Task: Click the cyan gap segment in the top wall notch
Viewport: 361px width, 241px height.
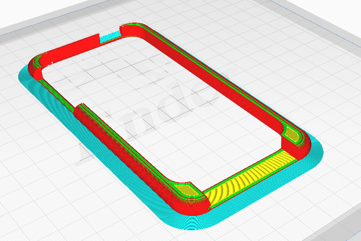Action: (x=109, y=37)
